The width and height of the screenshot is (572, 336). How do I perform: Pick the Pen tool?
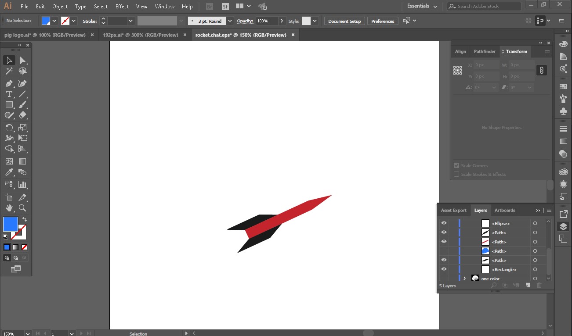point(9,83)
